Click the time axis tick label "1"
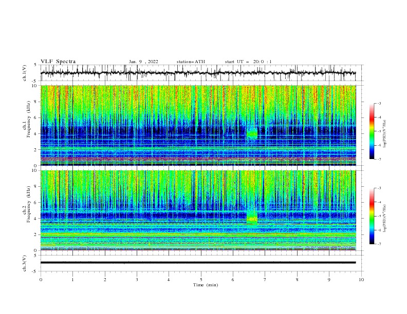The image size is (407, 314). (x=72, y=280)
